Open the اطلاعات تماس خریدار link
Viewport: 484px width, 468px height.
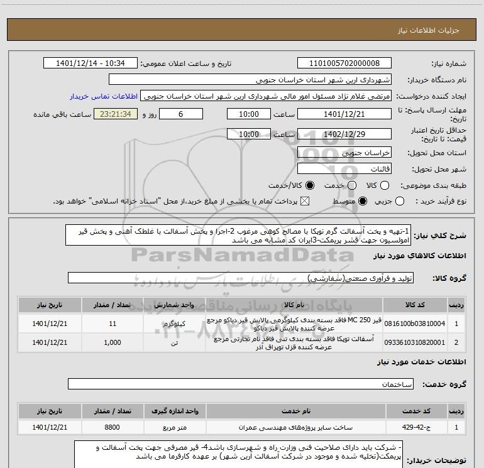(x=104, y=96)
